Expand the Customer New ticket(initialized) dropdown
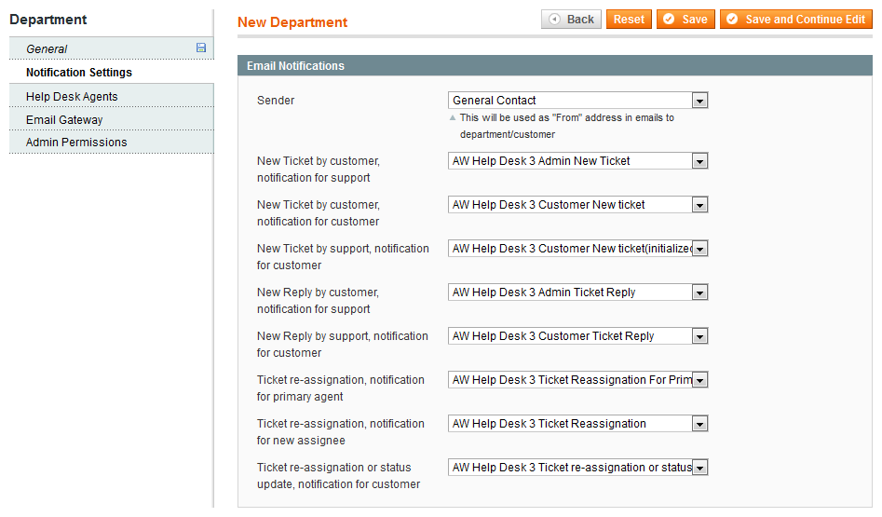The width and height of the screenshot is (882, 517). pyautogui.click(x=577, y=249)
